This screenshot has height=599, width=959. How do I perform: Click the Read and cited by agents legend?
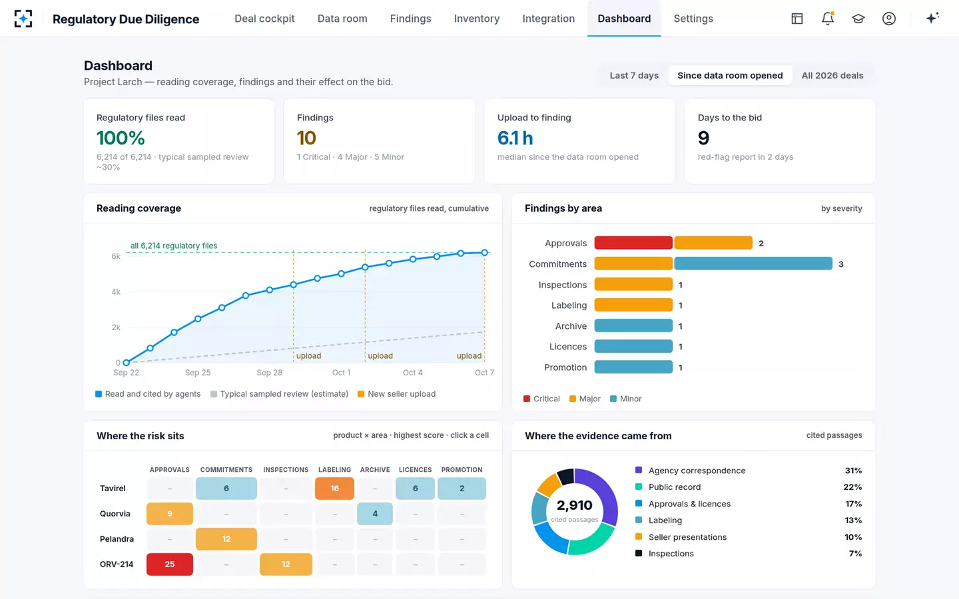pos(148,394)
